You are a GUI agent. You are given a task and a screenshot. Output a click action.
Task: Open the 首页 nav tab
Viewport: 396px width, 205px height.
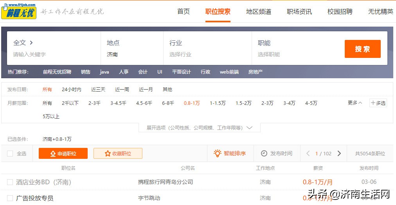click(184, 12)
